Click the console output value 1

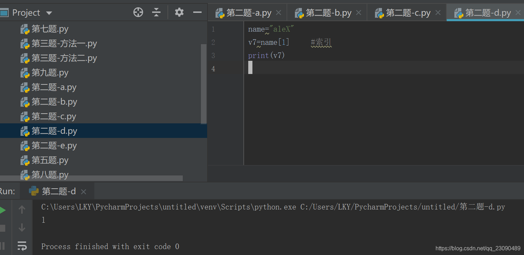tap(43, 220)
